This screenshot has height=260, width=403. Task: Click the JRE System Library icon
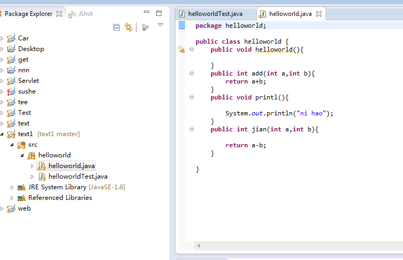coord(21,188)
